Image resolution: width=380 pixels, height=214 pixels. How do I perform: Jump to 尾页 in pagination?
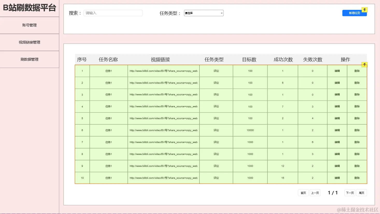[x=362, y=193]
